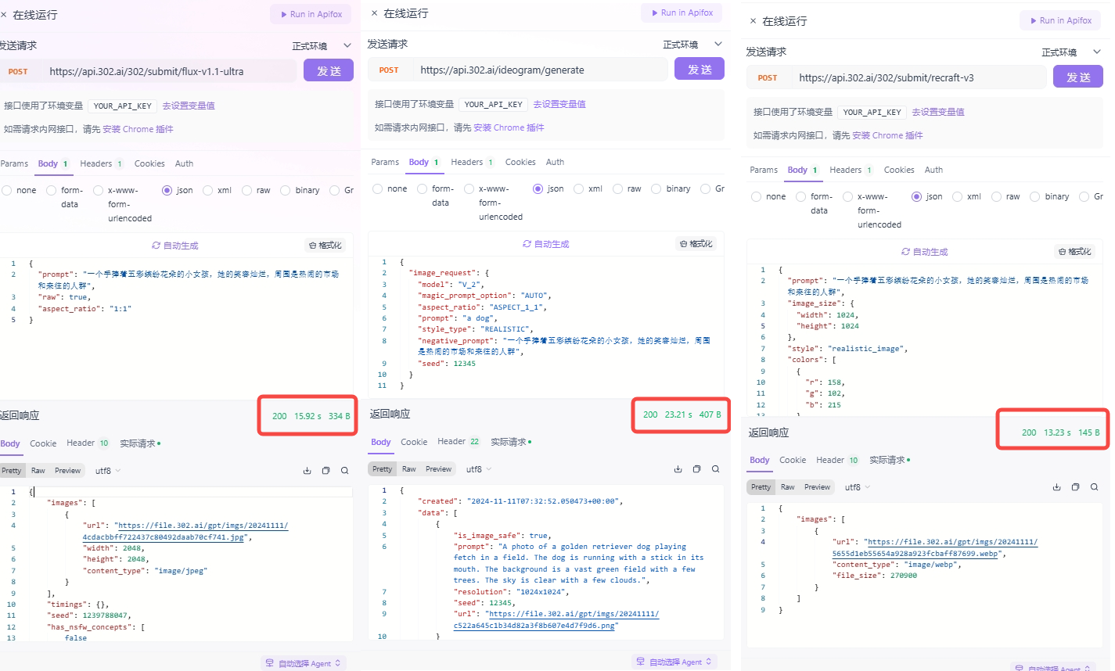The height and width of the screenshot is (671, 1115).
Task: Click YOUR_API_KEY variable tag in the flux panel
Action: click(x=123, y=106)
